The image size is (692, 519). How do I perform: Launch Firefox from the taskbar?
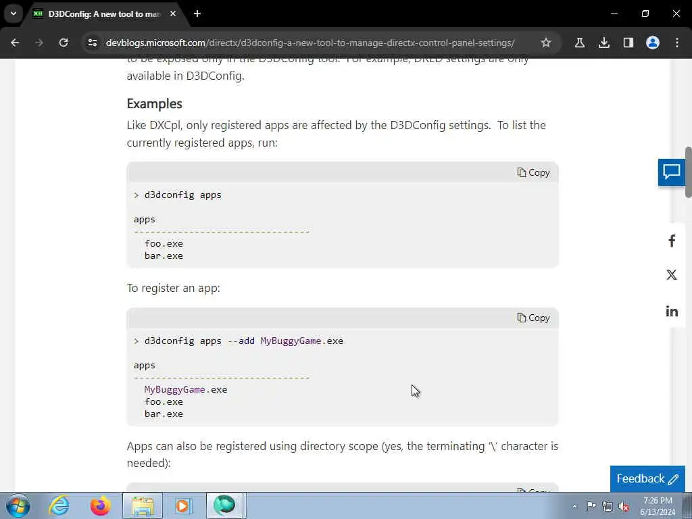click(100, 505)
